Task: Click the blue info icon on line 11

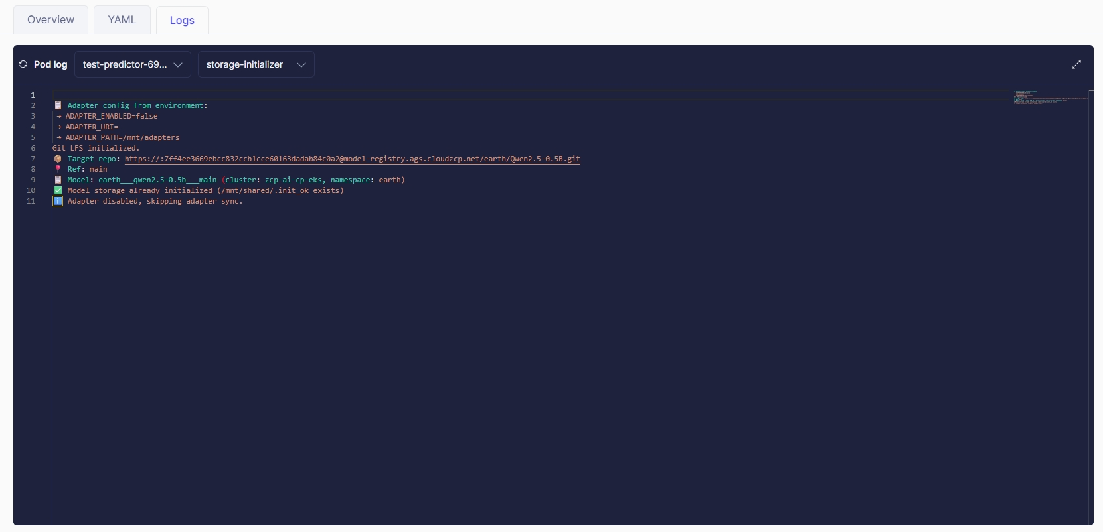Action: click(x=58, y=201)
